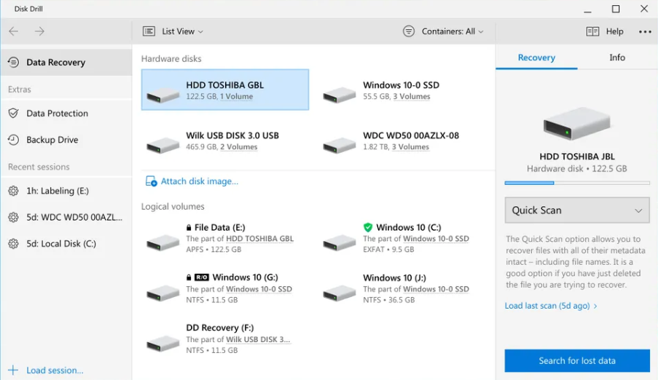Click '3 Volumes' under WDC WD50 00AZLX-08

(410, 147)
